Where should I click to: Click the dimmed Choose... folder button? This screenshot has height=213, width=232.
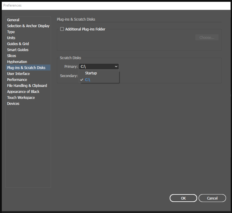tap(207, 38)
